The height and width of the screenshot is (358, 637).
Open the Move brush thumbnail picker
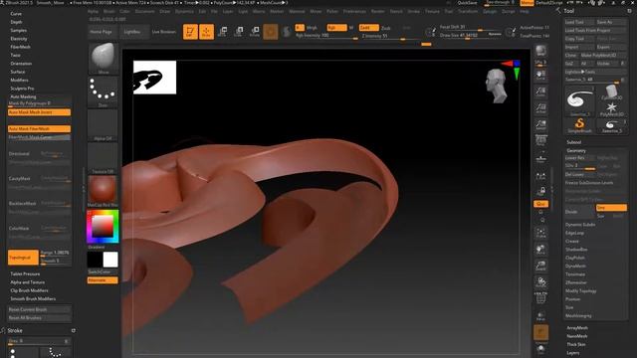pyautogui.click(x=104, y=58)
